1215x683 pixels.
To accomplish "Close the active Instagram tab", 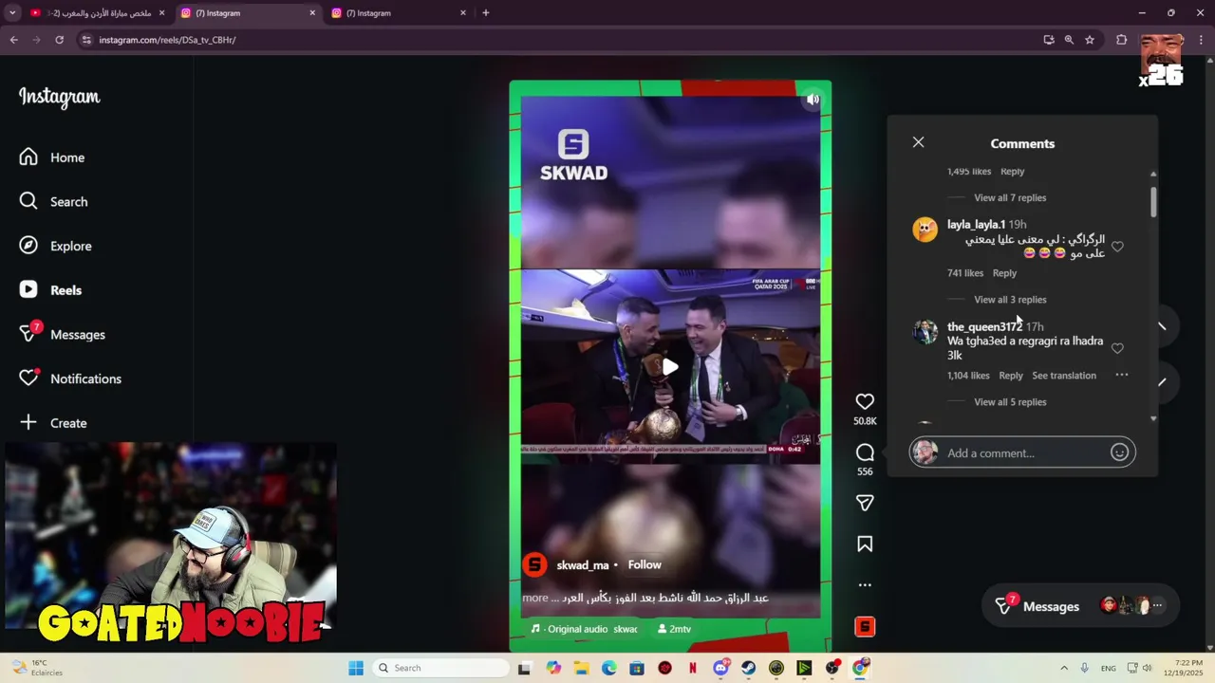I will click(312, 13).
